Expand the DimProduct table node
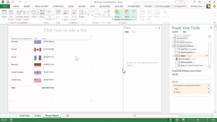This screenshot has height=122, width=217. tap(173, 38)
